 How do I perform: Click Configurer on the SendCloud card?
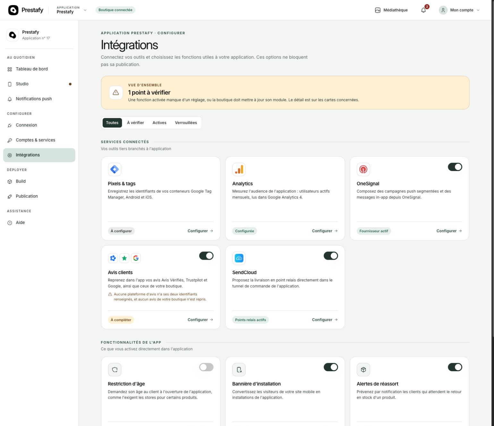[325, 320]
